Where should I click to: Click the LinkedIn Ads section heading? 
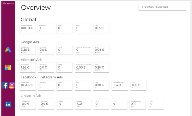[x=31, y=96]
